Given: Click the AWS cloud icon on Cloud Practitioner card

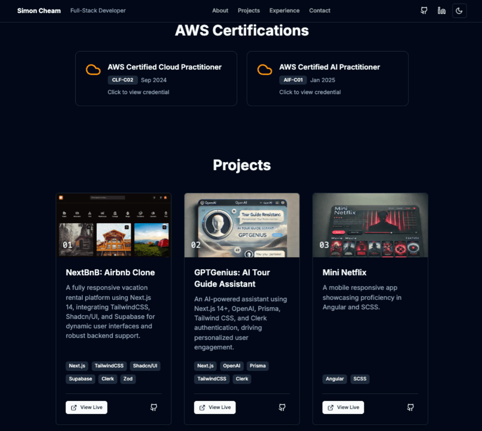Looking at the screenshot, I should pos(93,70).
